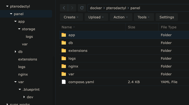This screenshot has height=105, width=189.
Task: Click the Folder type cell in nginx row
Action: pos(166,66)
